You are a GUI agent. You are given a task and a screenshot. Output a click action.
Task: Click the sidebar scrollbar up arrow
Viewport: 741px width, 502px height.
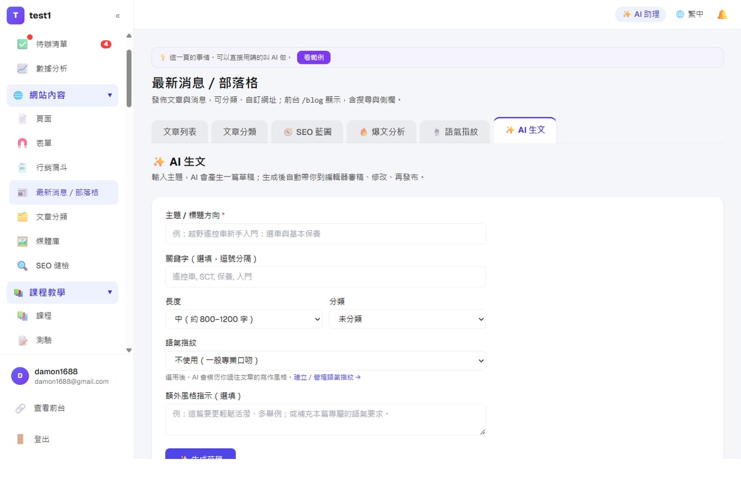click(x=129, y=36)
